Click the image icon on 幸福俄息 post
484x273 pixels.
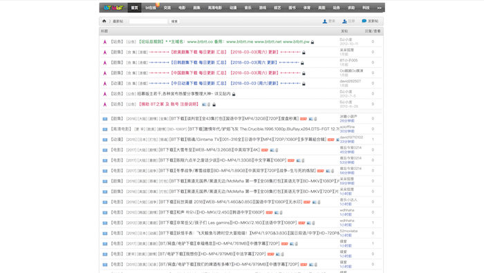pos(292,244)
